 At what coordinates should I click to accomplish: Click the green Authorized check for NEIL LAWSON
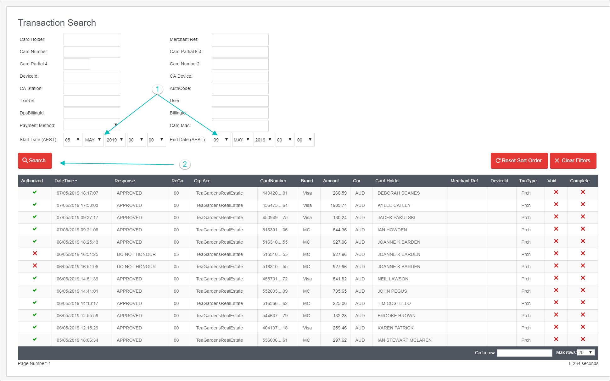(35, 278)
